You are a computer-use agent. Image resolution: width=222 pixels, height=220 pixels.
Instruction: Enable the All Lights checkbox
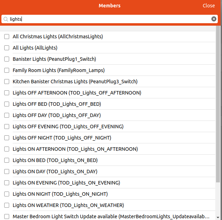coord(7,48)
